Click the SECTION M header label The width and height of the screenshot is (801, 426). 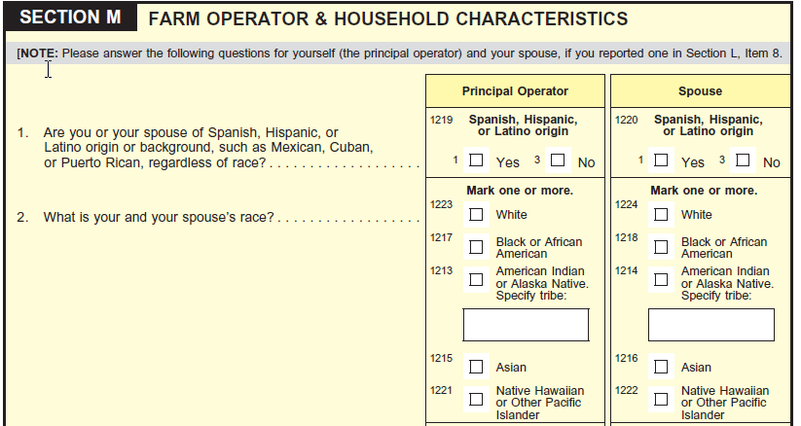click(71, 18)
